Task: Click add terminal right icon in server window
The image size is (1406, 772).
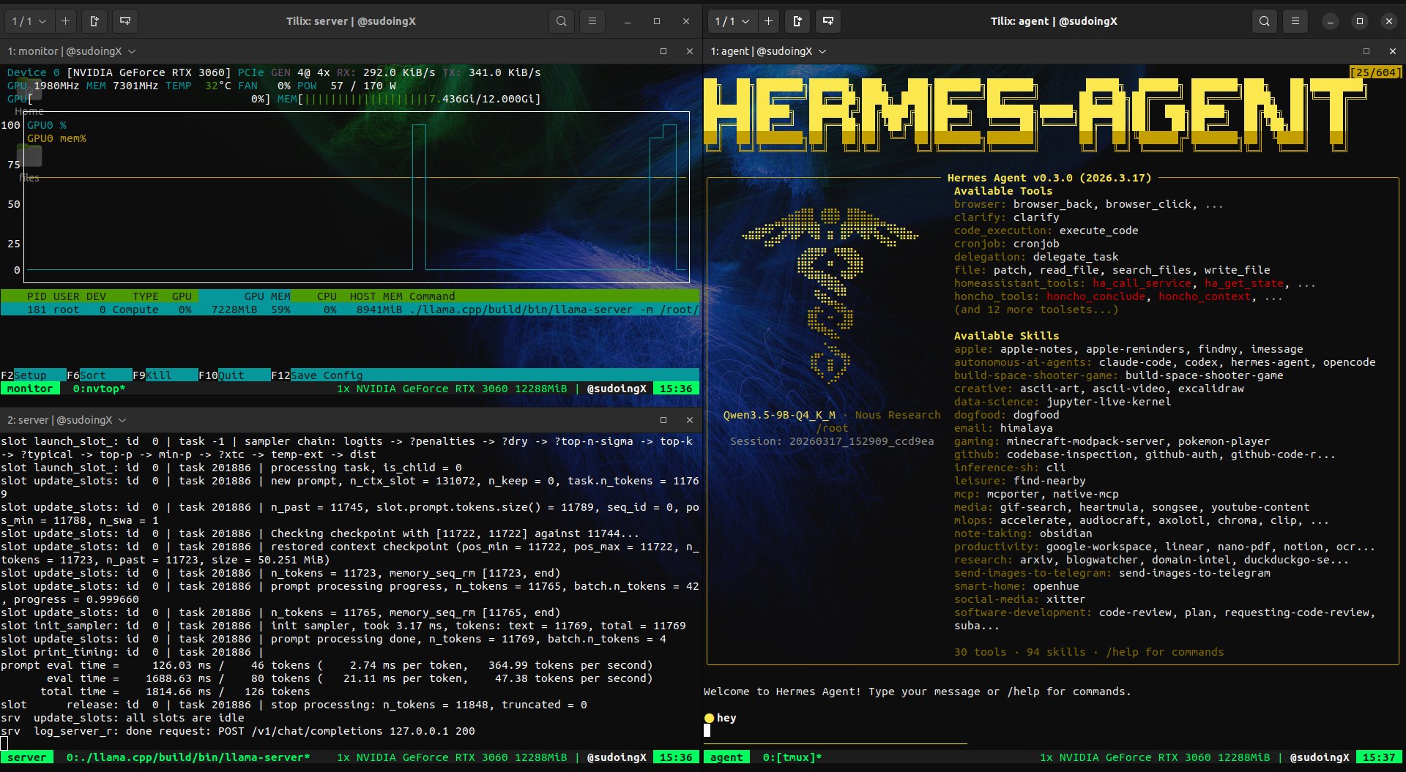Action: [94, 21]
